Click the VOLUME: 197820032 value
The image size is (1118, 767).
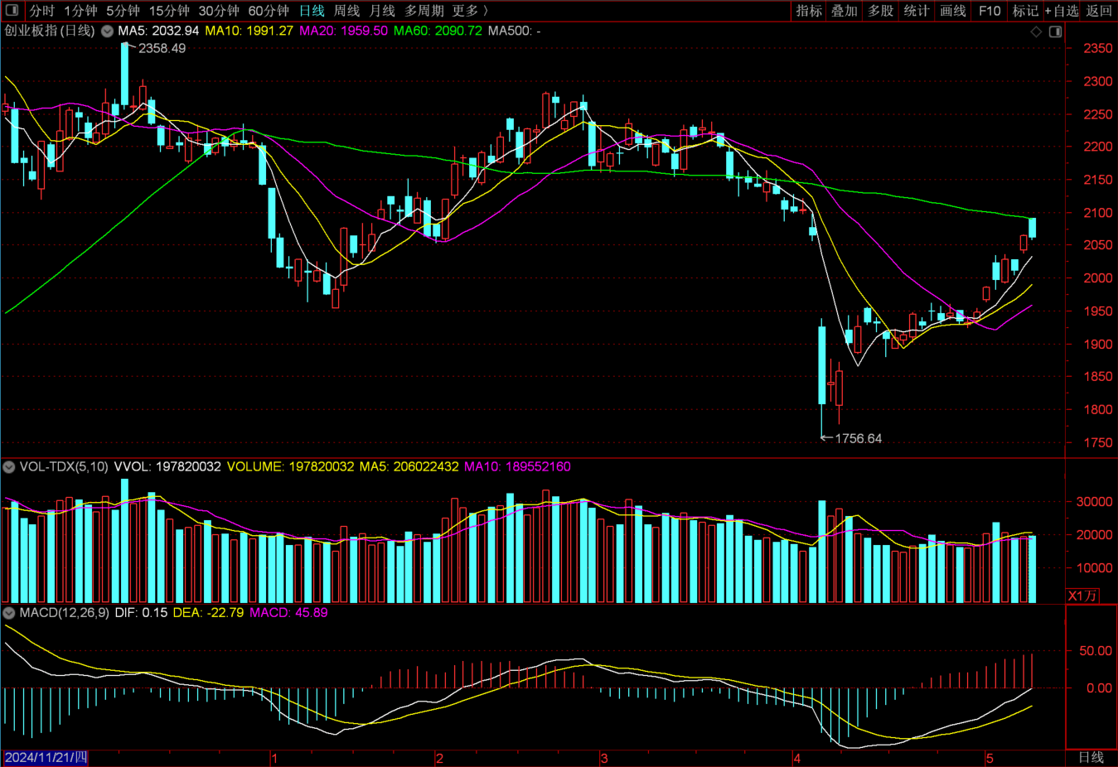(x=291, y=467)
